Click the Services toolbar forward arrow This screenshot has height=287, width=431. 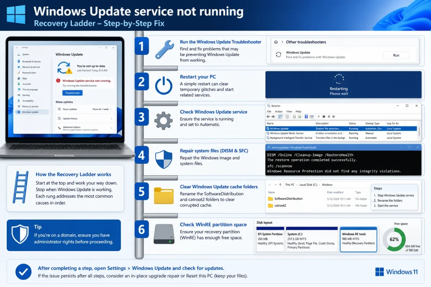pos(273,117)
